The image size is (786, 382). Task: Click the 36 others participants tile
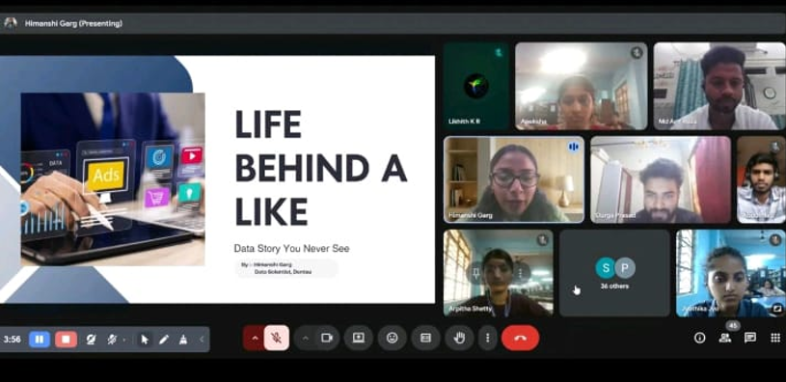614,273
